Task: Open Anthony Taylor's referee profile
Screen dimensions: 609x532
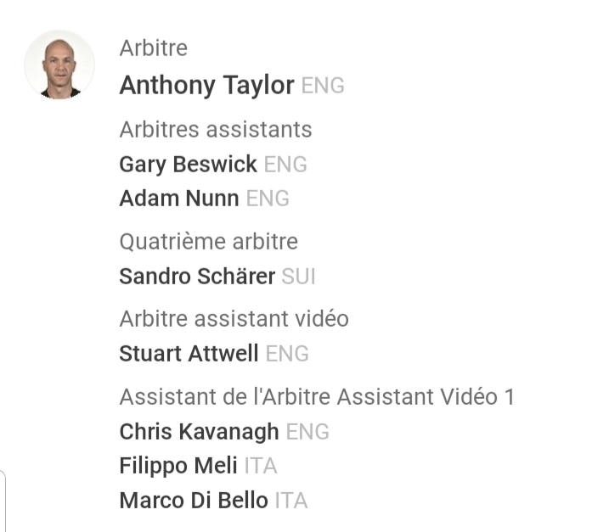Action: point(206,86)
